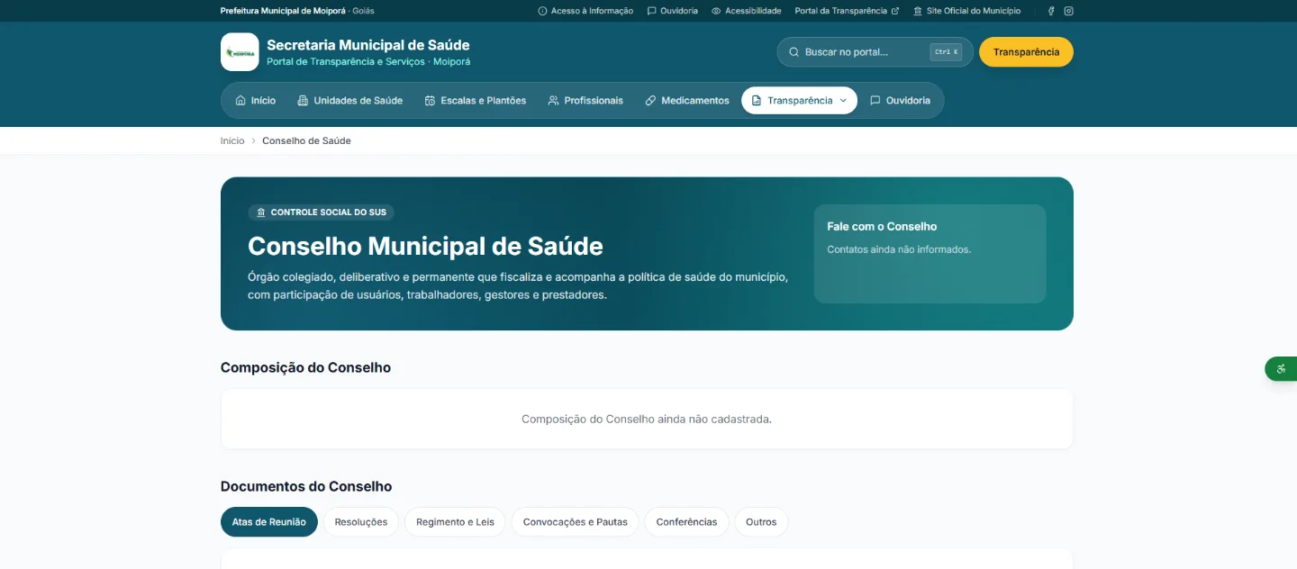Go to Profissionais menu item

[x=585, y=101]
